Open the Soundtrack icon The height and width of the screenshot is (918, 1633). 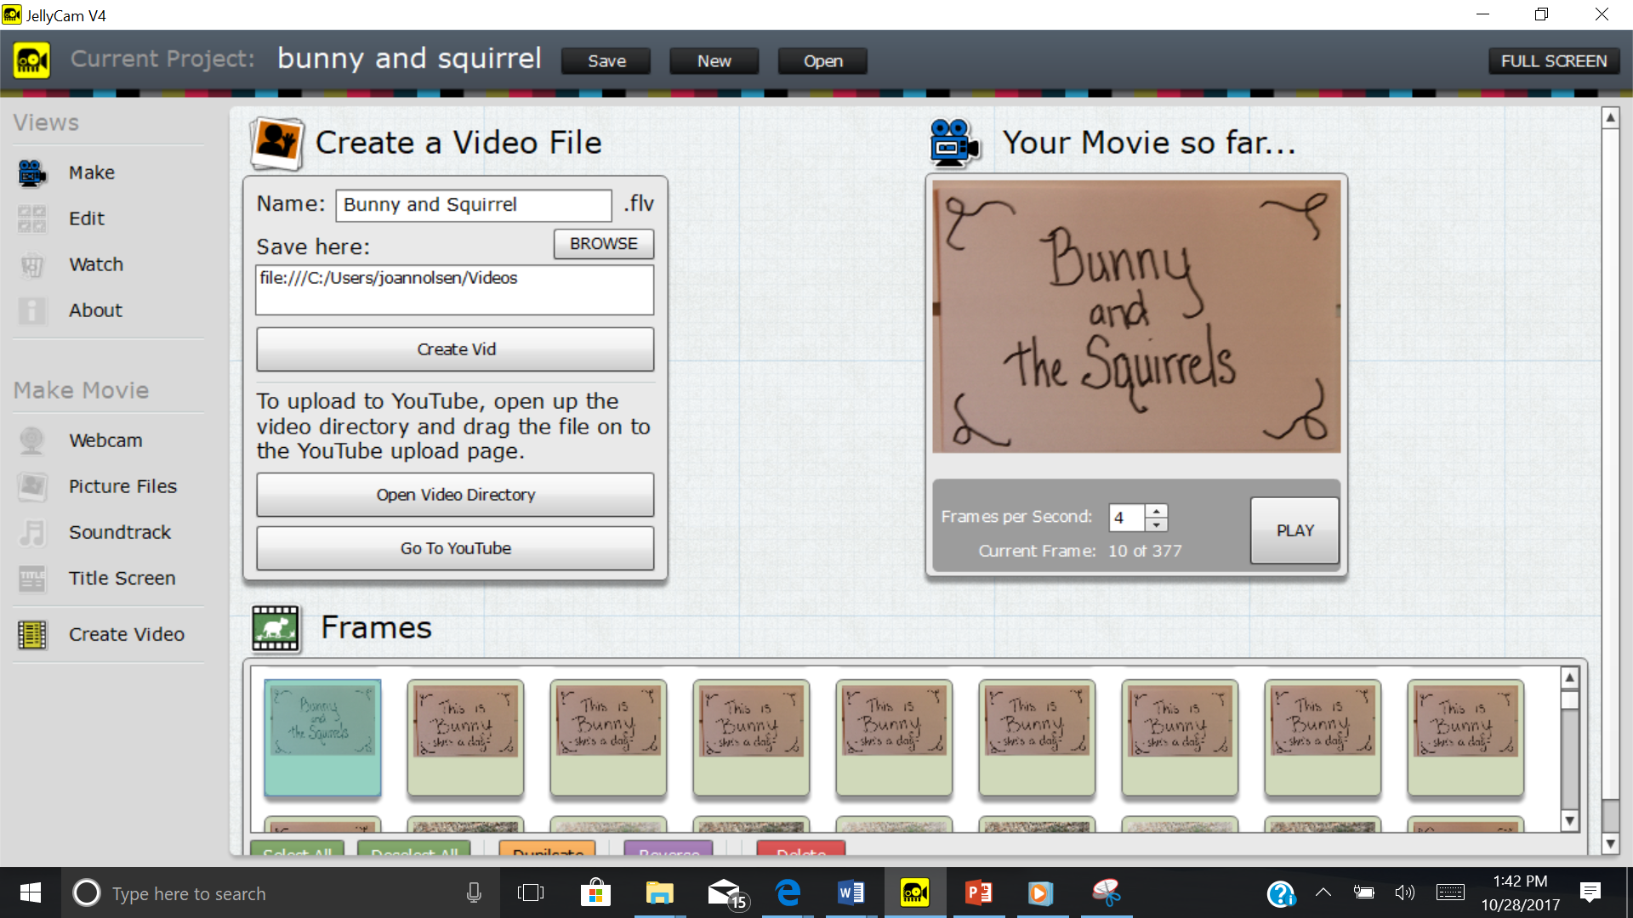tap(31, 532)
